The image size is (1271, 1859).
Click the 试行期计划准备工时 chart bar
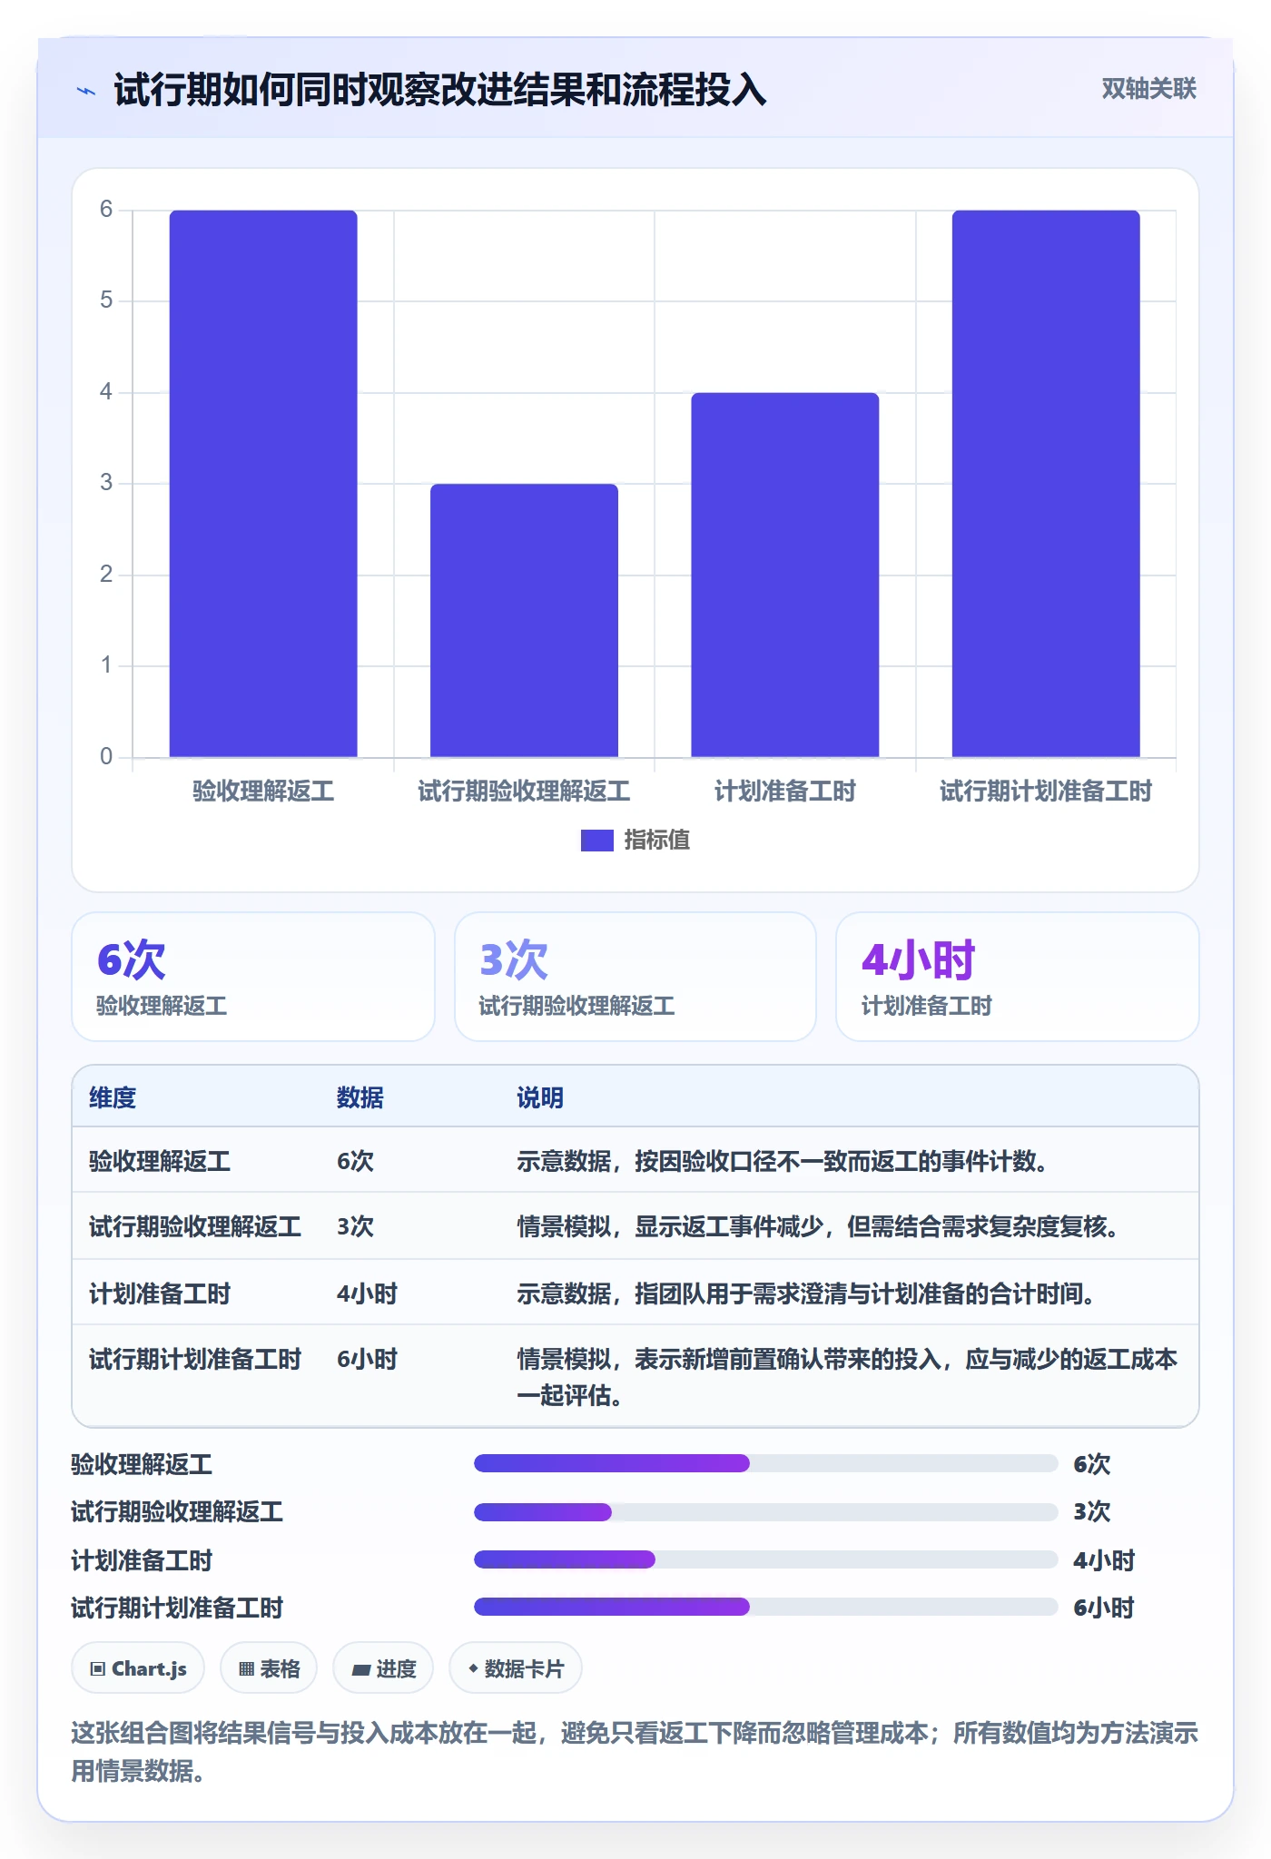click(1046, 484)
